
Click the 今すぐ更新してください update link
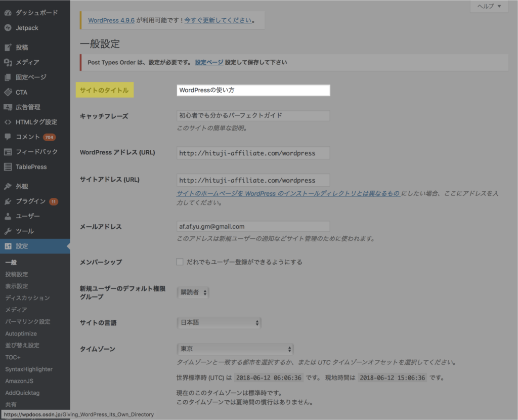click(x=218, y=20)
